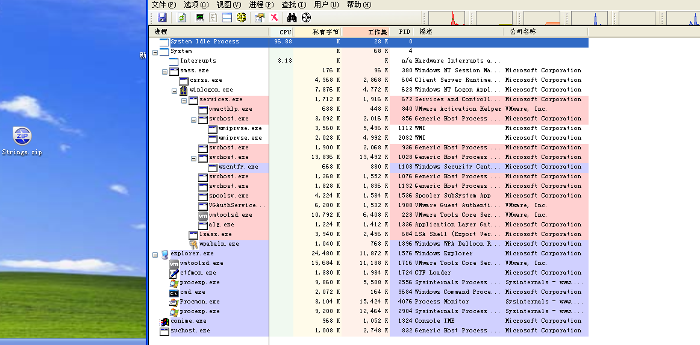Click the vm icon of vmtoolsd.exe PID 1716
The height and width of the screenshot is (345, 700).
point(174,263)
